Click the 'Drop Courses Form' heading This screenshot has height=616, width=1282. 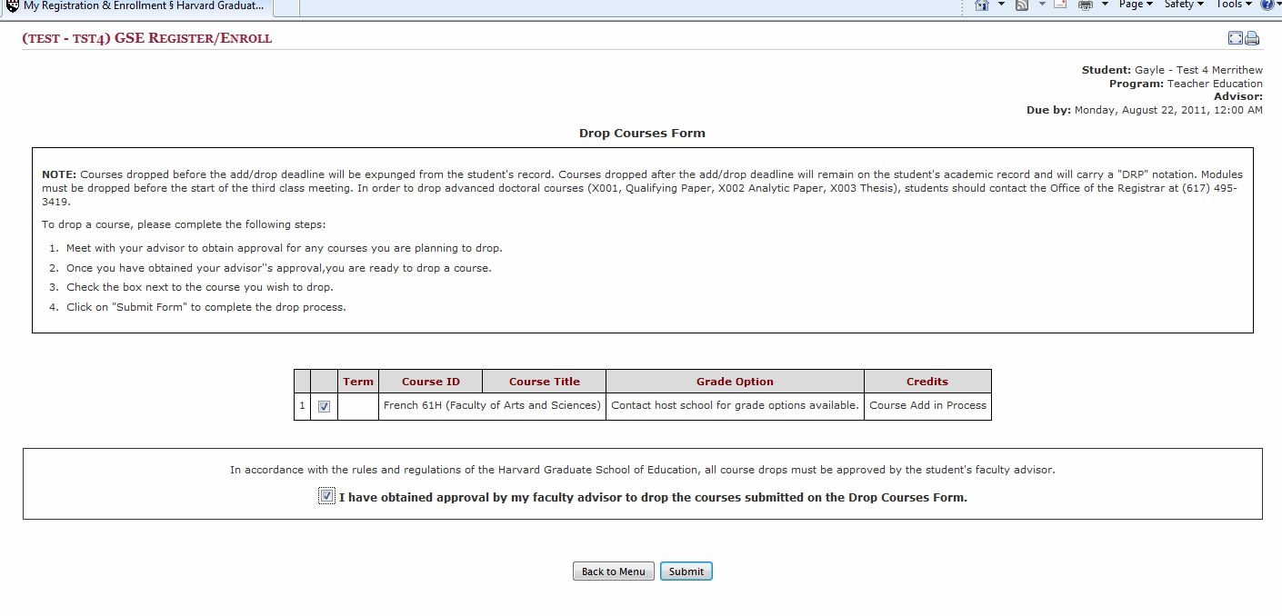pyautogui.click(x=642, y=133)
